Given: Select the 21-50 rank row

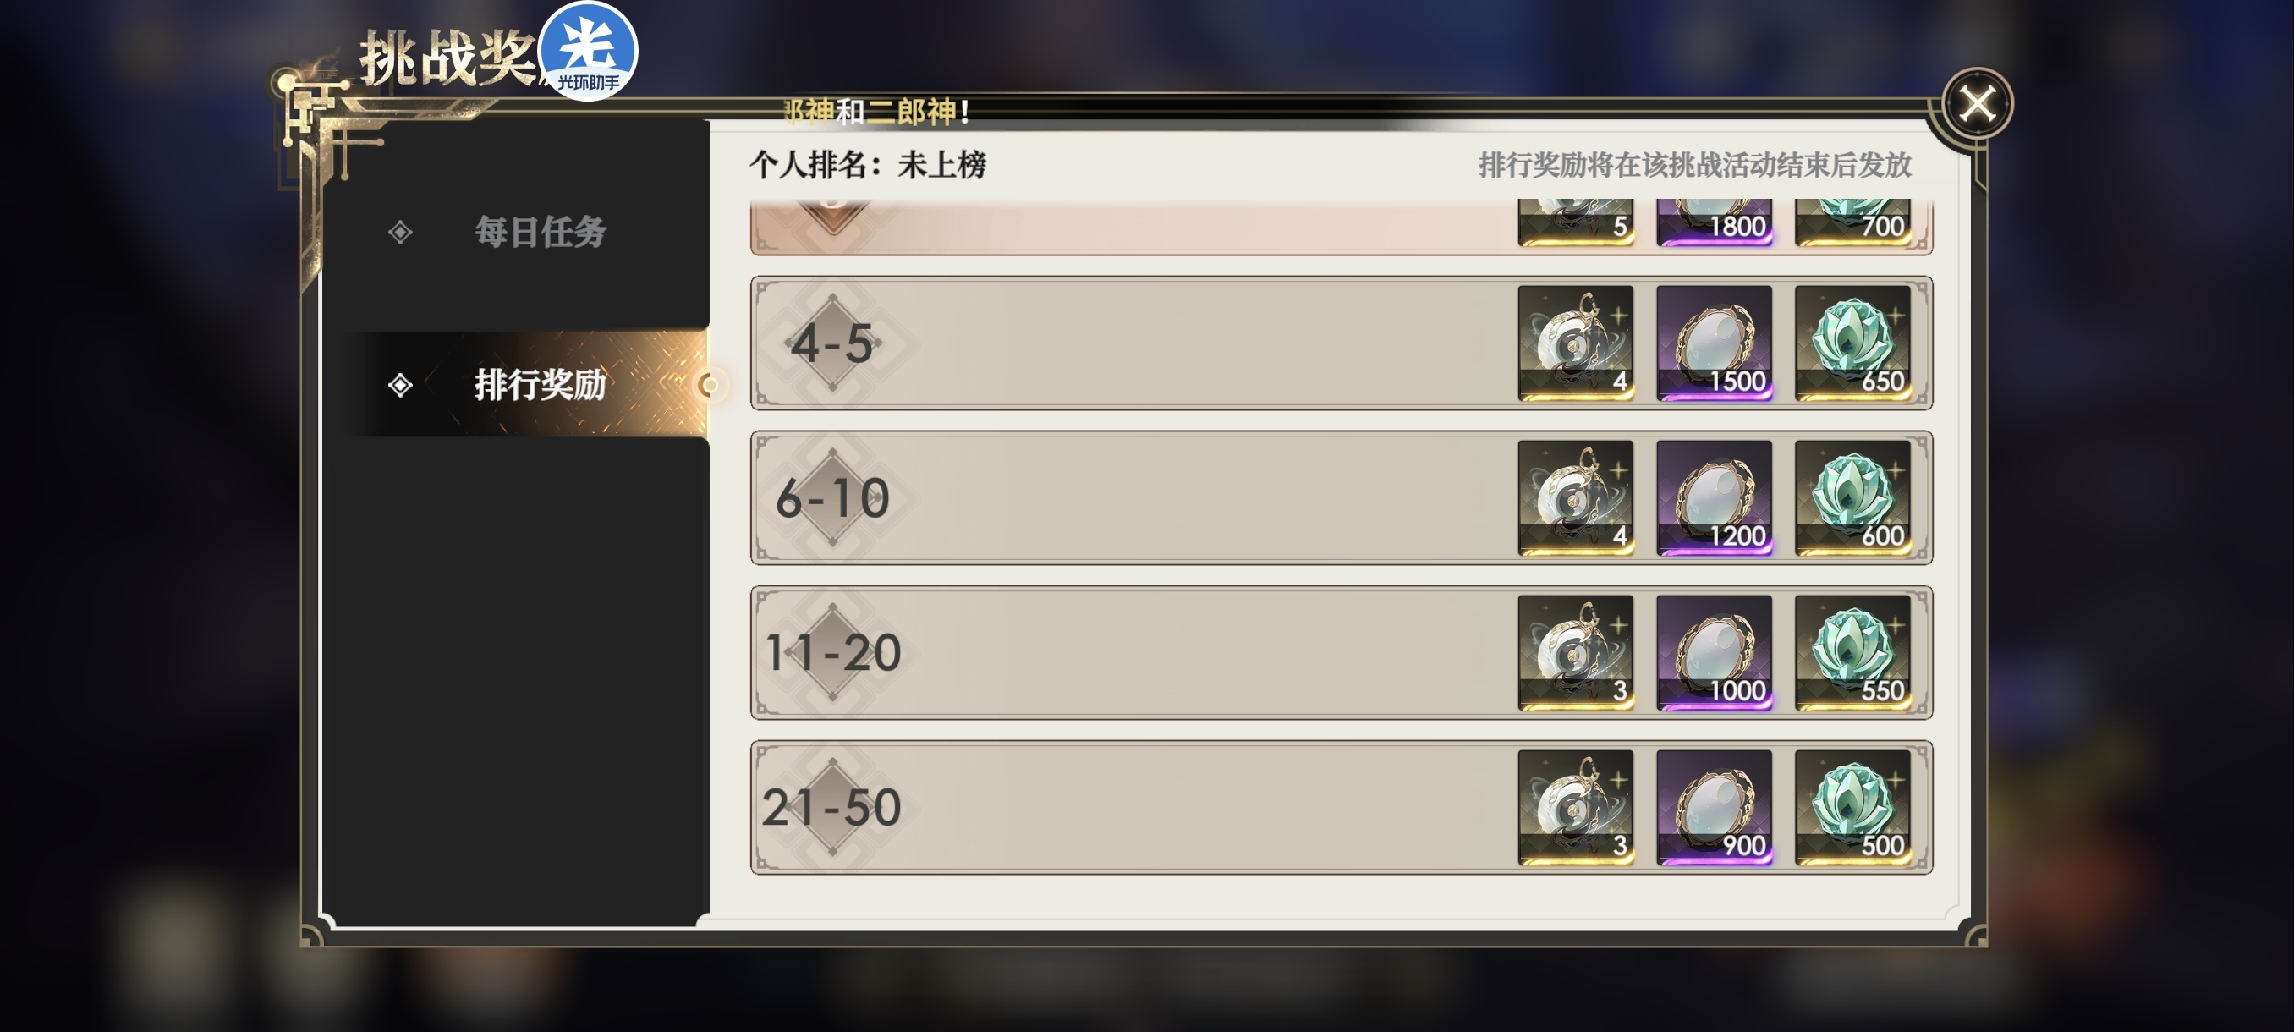Looking at the screenshot, I should pos(1342,808).
